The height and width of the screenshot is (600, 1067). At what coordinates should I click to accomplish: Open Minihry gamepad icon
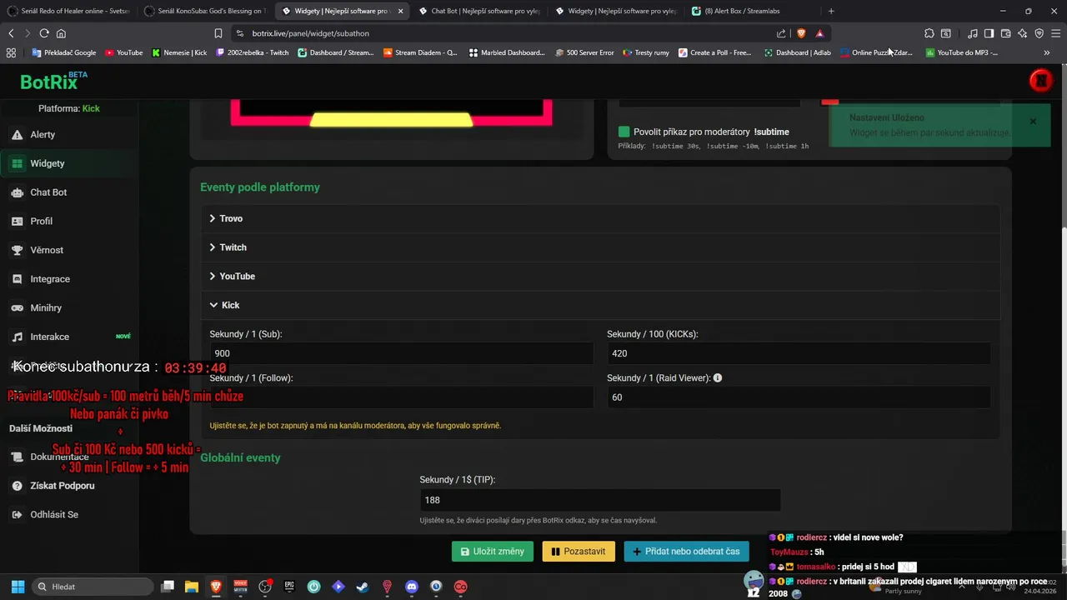point(17,307)
